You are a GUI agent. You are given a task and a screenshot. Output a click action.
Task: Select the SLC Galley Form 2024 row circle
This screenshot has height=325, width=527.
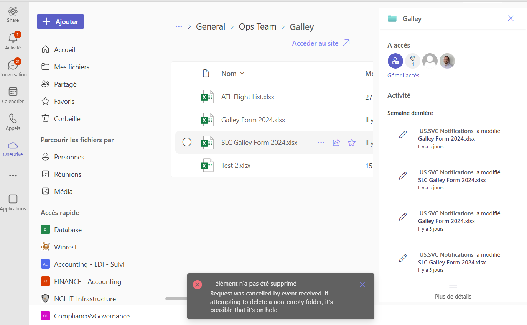tap(187, 143)
